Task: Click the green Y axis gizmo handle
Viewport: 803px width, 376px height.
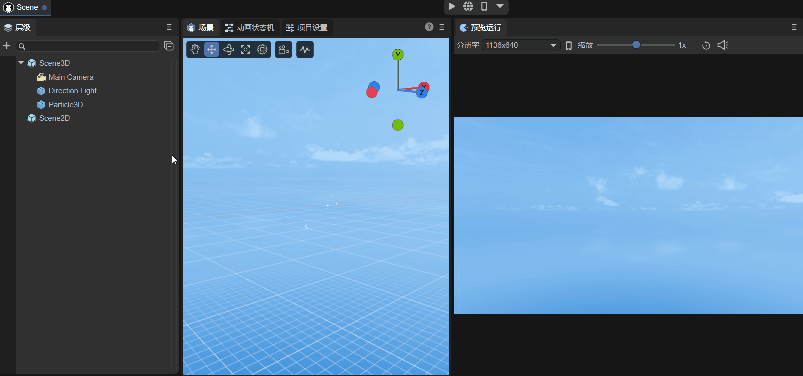Action: coord(398,55)
